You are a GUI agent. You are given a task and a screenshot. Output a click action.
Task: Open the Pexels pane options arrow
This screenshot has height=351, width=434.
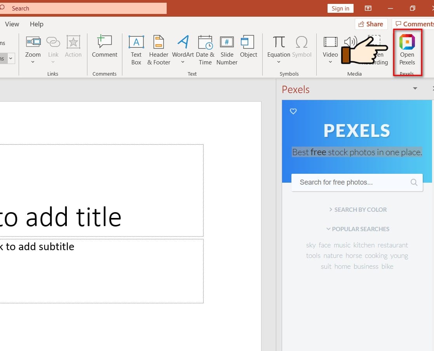click(415, 88)
